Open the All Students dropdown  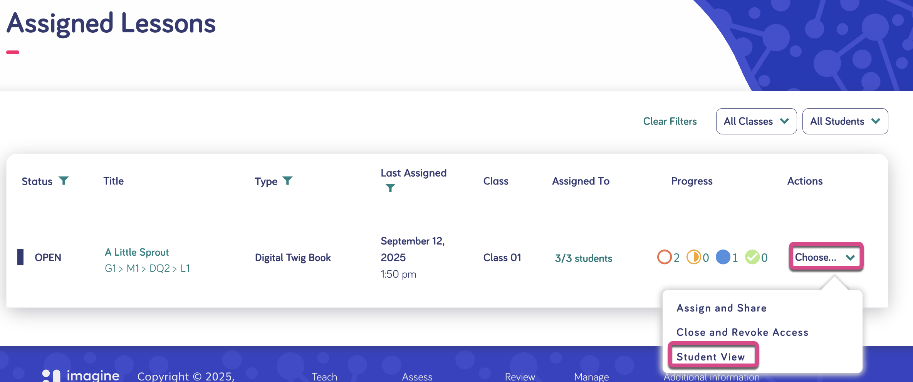point(845,121)
